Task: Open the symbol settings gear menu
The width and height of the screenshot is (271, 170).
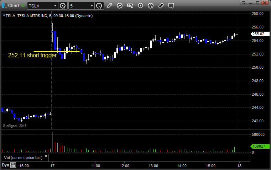Action: tap(63, 6)
